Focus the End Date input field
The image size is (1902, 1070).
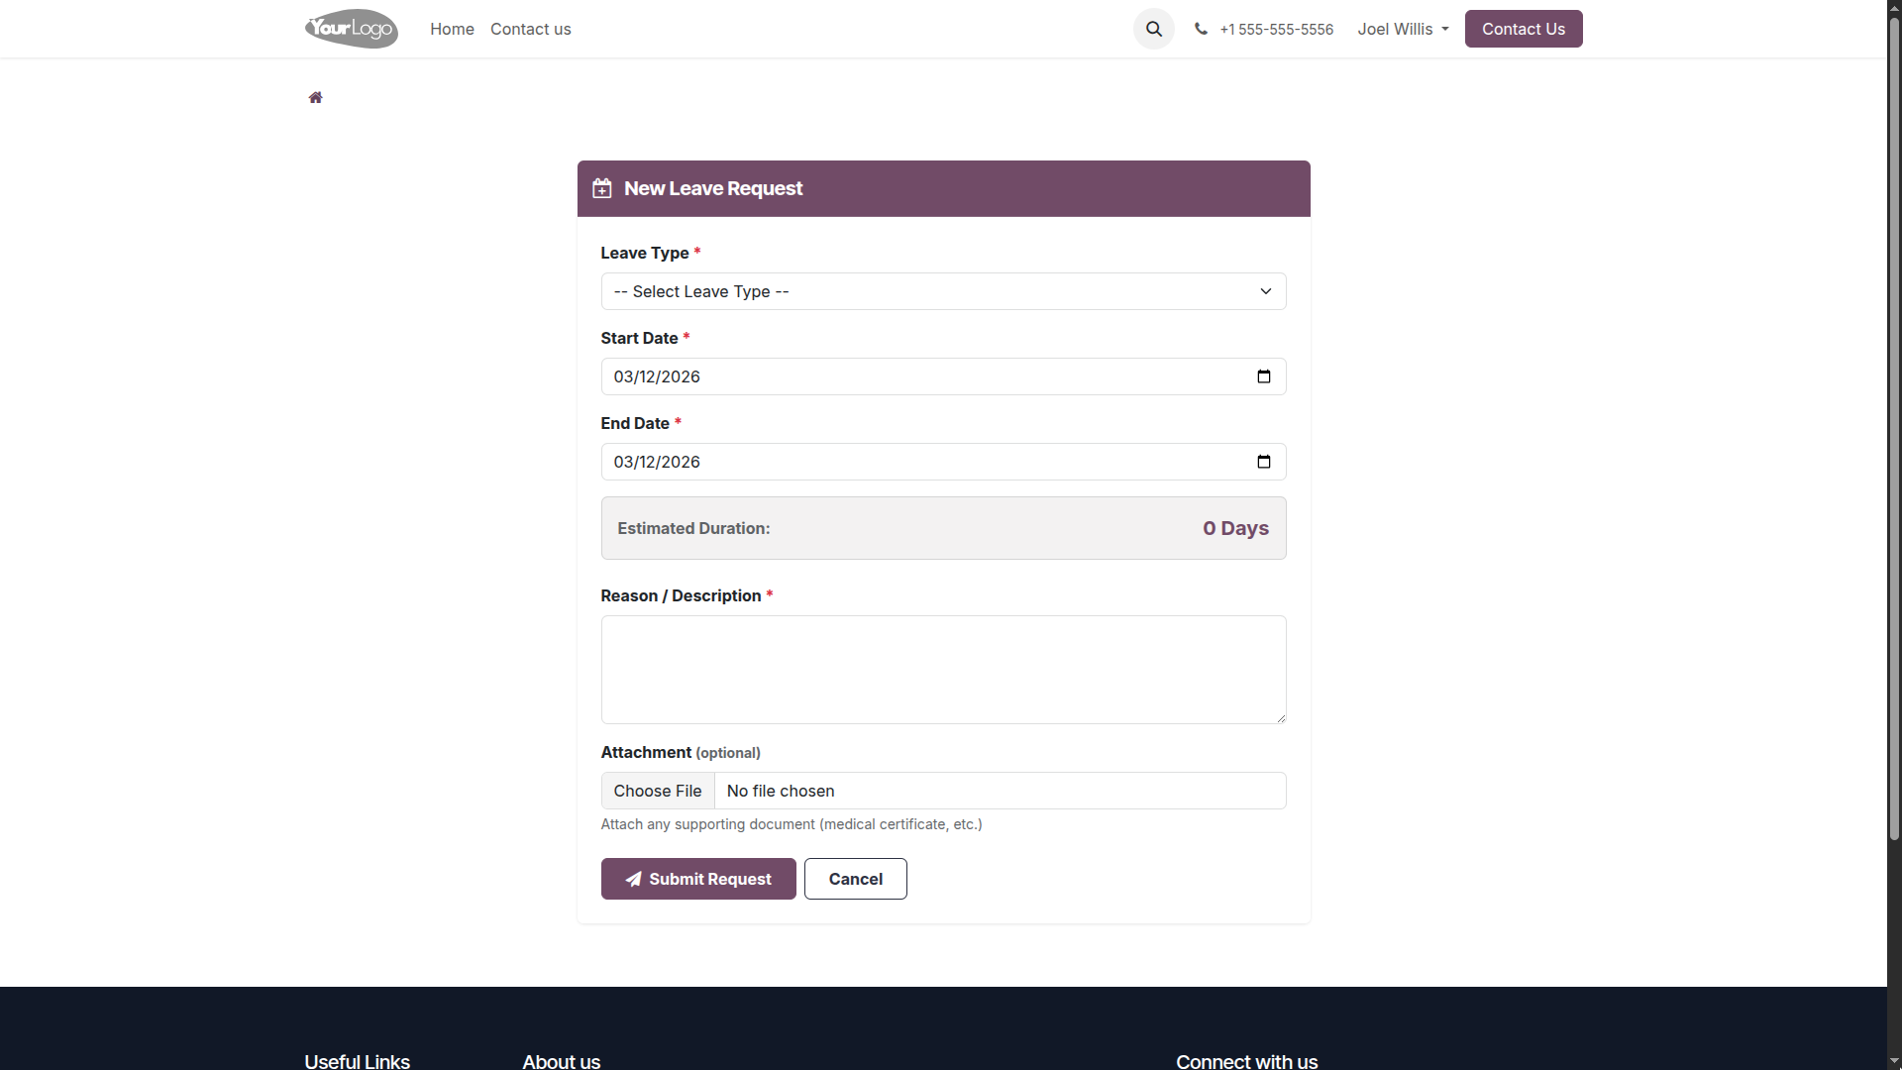pyautogui.click(x=943, y=462)
